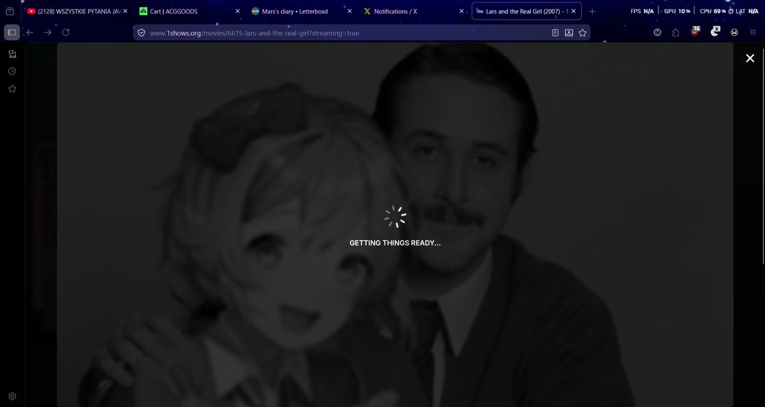Open the tab islands icon left of tabs
Viewport: 765px width, 407px height.
[x=10, y=11]
